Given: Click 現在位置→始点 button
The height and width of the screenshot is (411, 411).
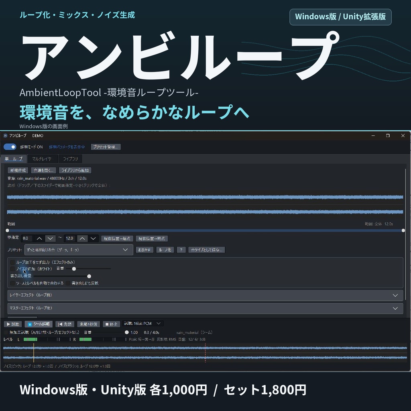Looking at the screenshot, I should pyautogui.click(x=117, y=238).
